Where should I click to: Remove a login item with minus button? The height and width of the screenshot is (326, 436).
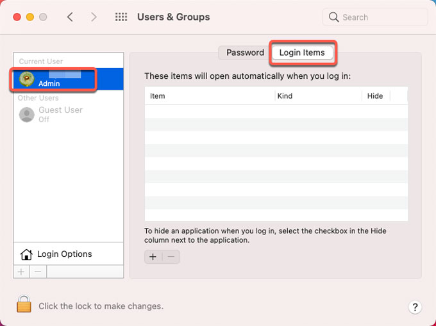[171, 257]
